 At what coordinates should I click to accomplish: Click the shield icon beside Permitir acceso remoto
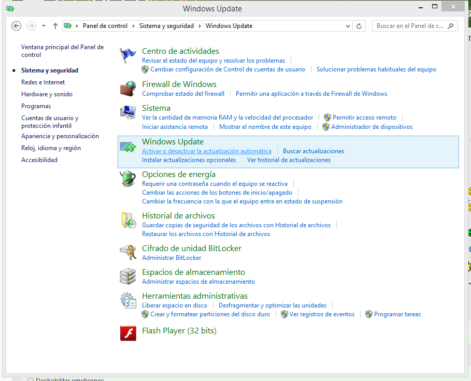tap(327, 118)
